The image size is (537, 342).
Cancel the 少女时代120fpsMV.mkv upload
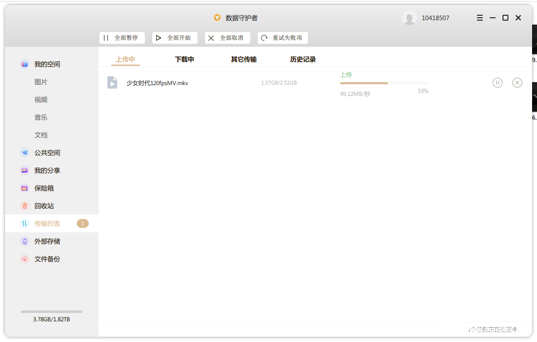tap(517, 83)
